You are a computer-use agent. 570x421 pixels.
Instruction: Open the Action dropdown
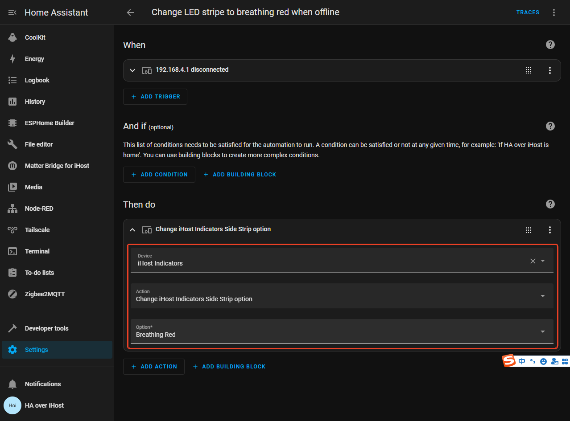(342, 296)
